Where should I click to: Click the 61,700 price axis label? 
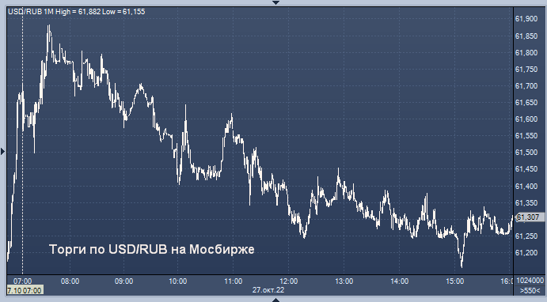(x=526, y=85)
